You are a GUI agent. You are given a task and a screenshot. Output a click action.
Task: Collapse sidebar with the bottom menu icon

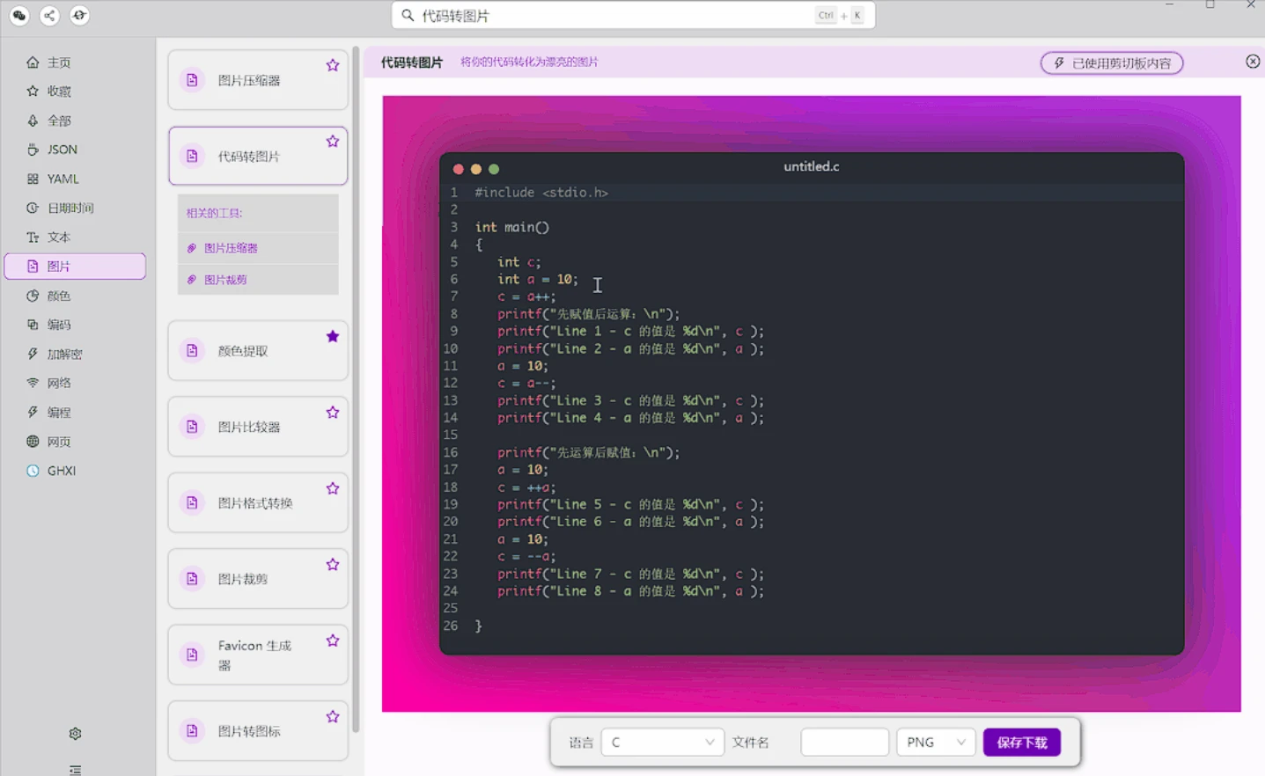[x=76, y=770]
